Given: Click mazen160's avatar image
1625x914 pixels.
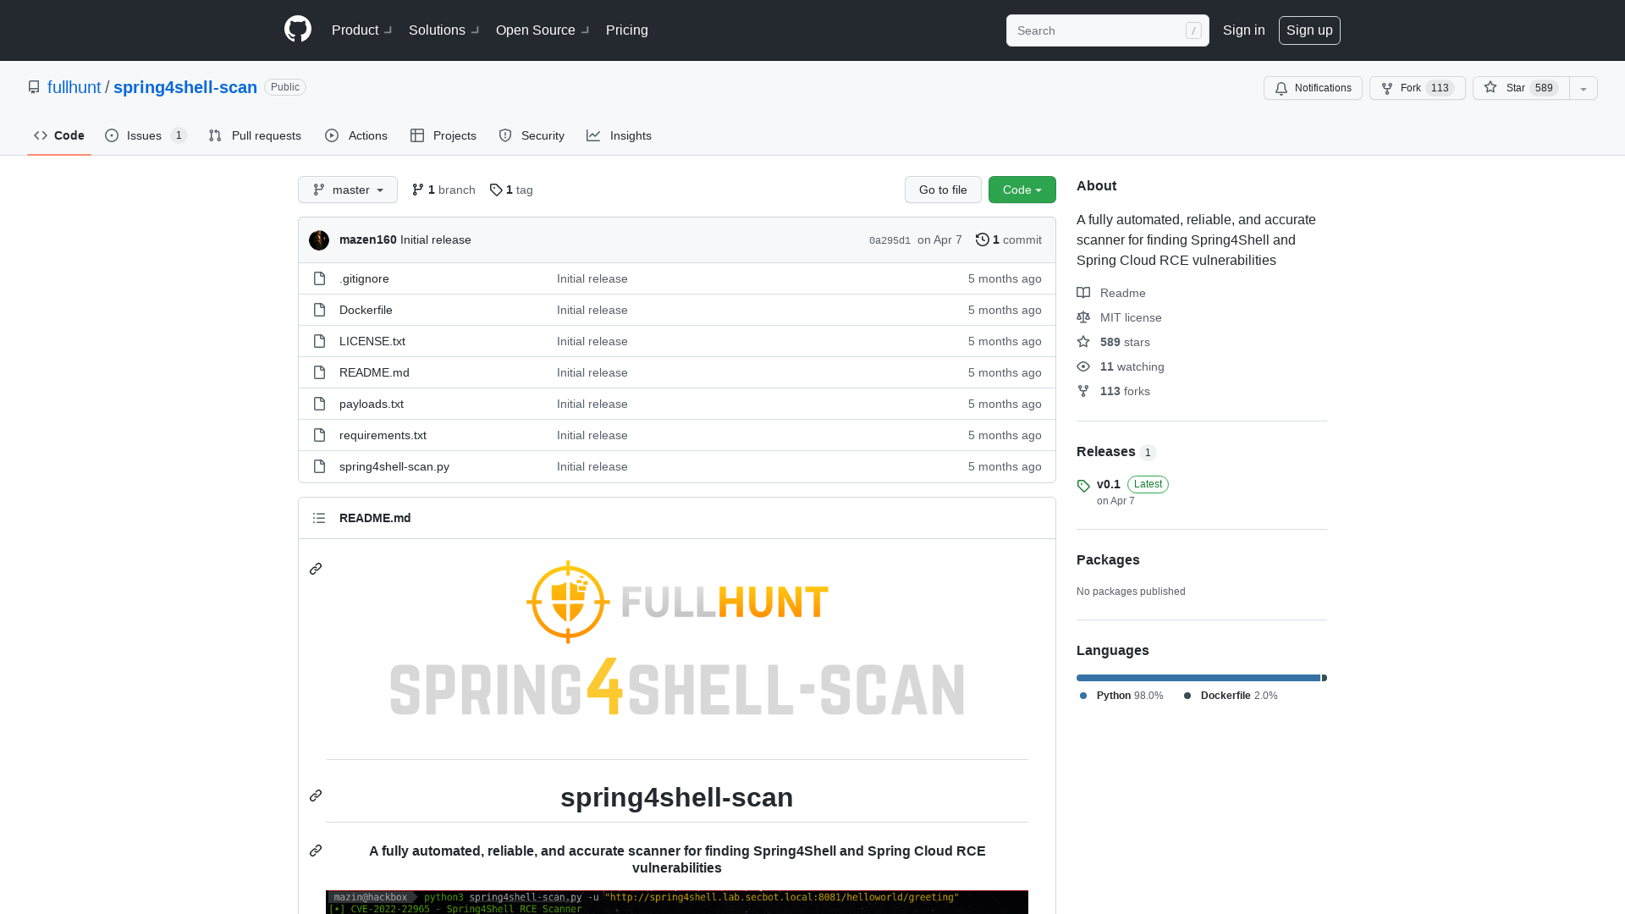Looking at the screenshot, I should click(x=319, y=240).
